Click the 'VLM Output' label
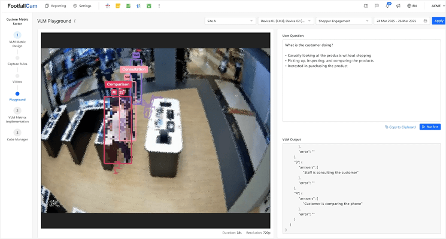This screenshot has width=446, height=239. click(292, 140)
